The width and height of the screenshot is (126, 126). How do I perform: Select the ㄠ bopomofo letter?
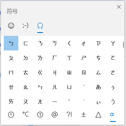point(26,87)
